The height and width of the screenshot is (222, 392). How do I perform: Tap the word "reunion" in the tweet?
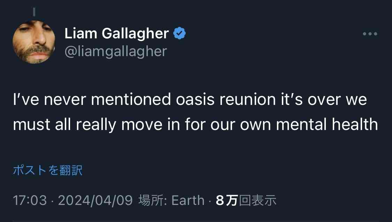[x=248, y=100]
